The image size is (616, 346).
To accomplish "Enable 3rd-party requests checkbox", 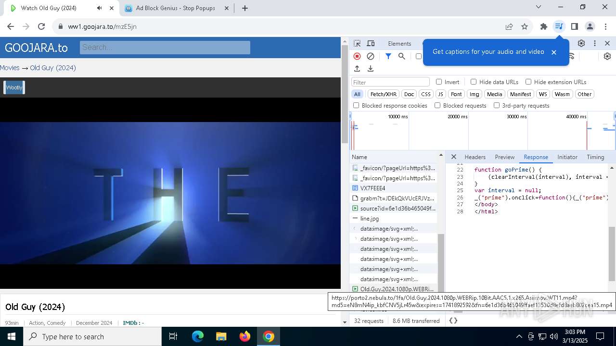I will pos(497,105).
